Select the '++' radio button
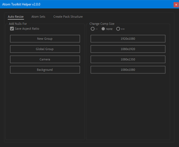 (x=118, y=29)
